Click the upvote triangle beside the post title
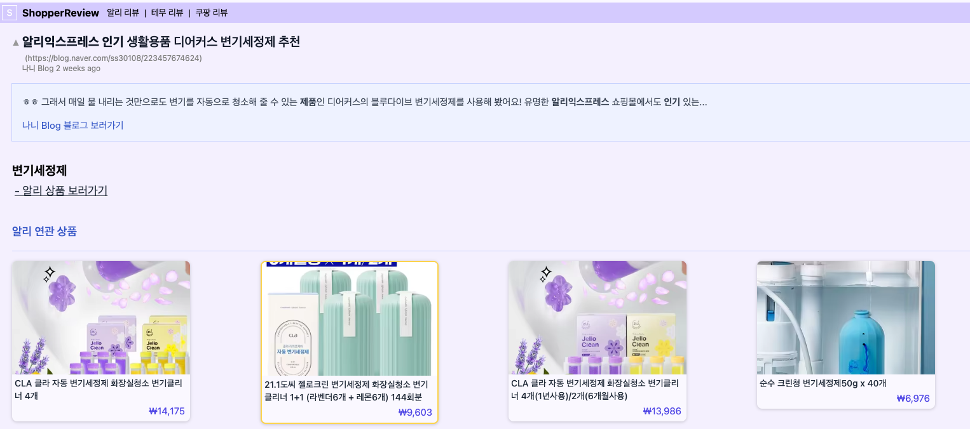 point(16,43)
